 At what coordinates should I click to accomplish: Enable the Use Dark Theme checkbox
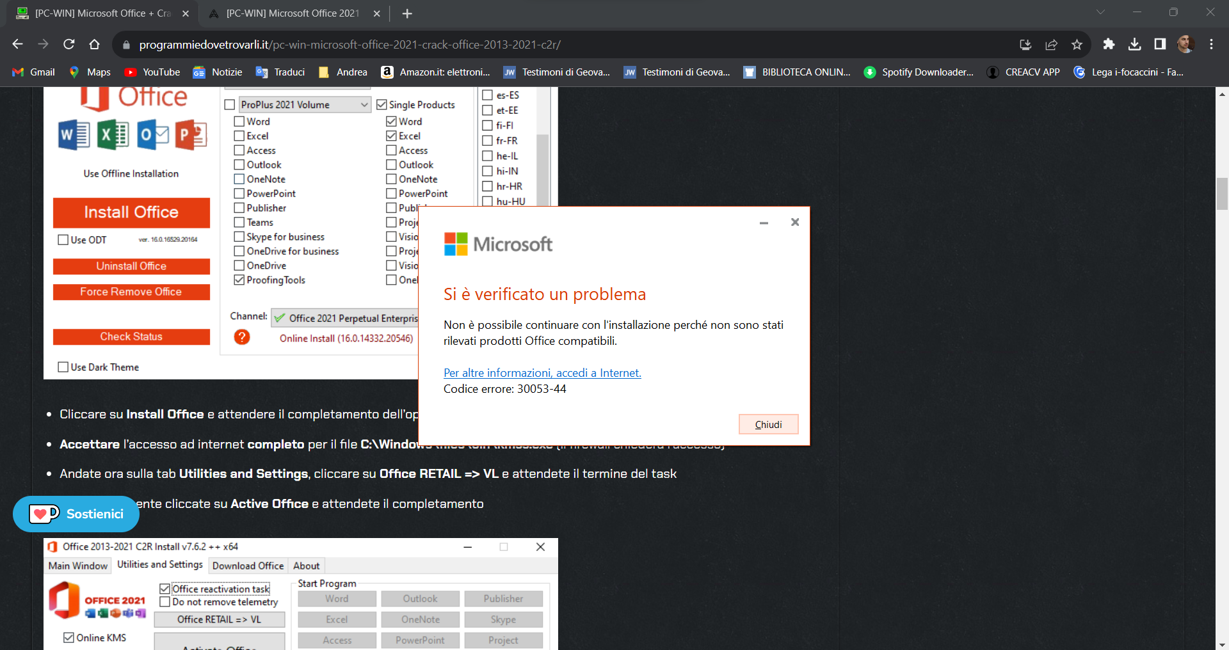(x=63, y=367)
